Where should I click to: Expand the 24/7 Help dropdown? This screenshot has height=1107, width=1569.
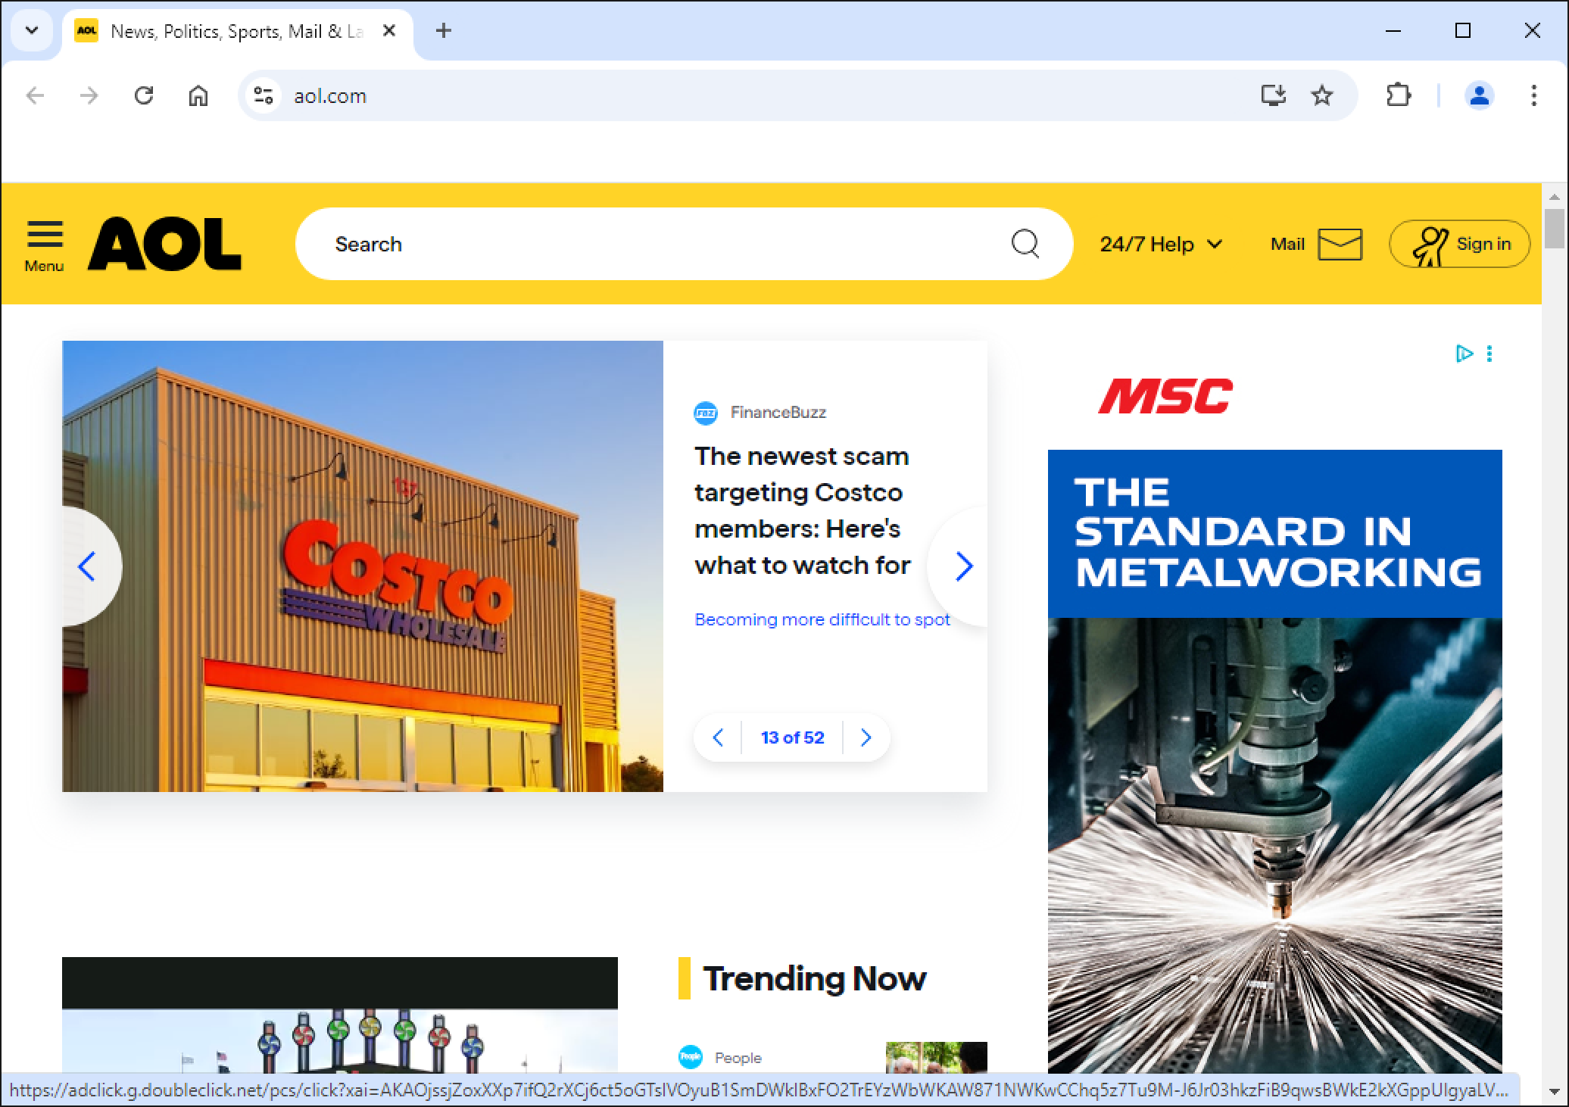click(x=1160, y=244)
